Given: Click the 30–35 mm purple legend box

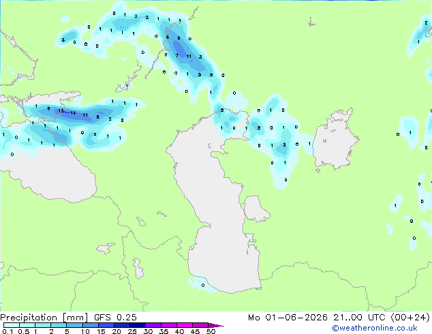Looking at the screenshot, I should pos(153,325).
